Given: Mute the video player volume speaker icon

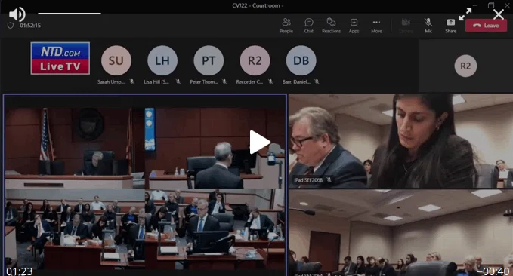Looking at the screenshot, I should (17, 14).
